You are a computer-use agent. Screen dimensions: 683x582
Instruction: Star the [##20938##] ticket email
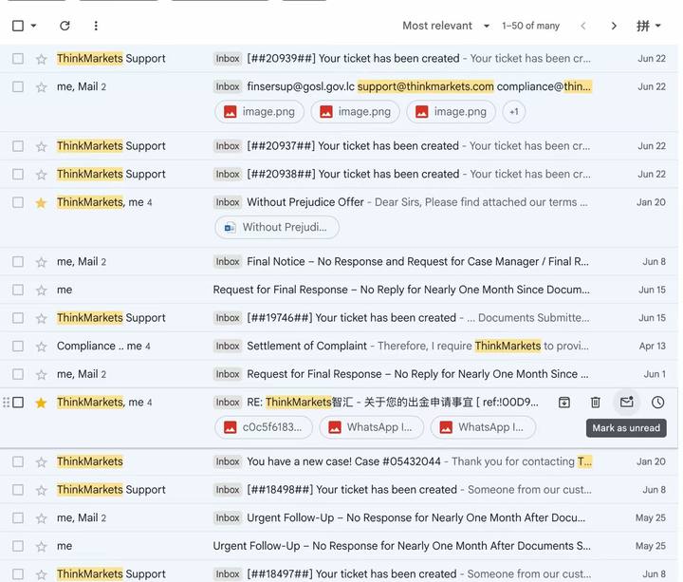[42, 175]
